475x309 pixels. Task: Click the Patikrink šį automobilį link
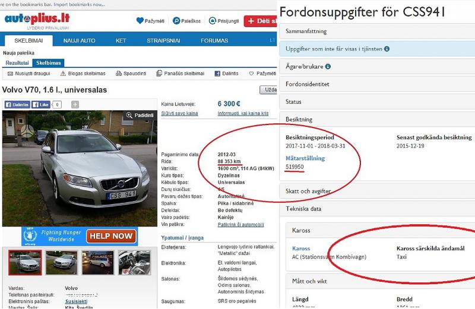pos(241,225)
